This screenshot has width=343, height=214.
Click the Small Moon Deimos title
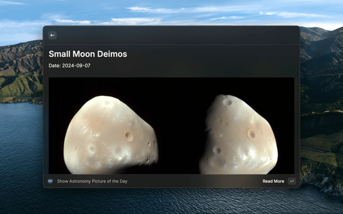[88, 54]
